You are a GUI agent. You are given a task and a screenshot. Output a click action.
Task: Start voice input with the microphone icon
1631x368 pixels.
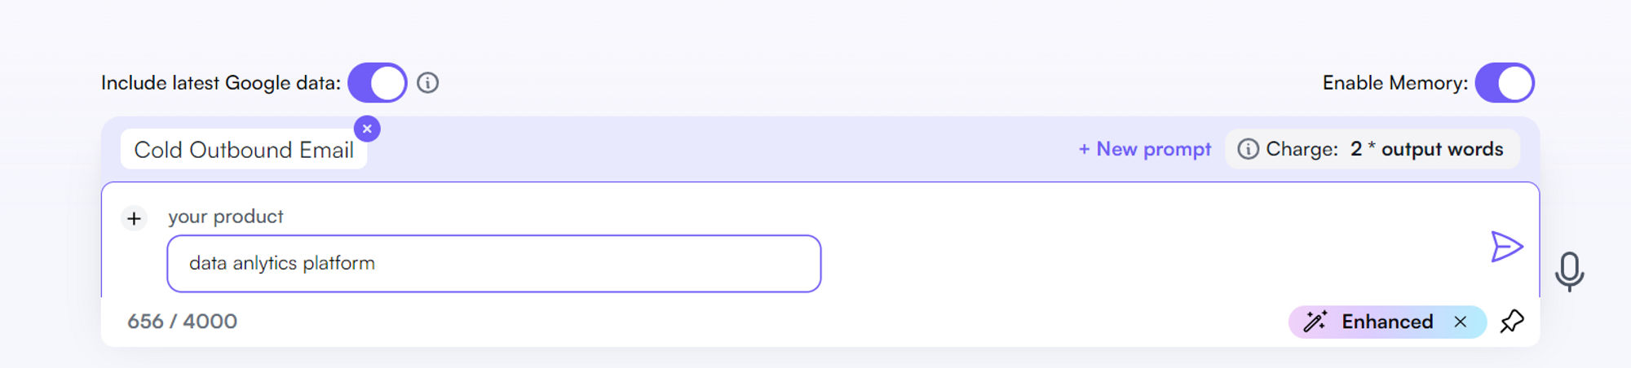click(x=1569, y=271)
